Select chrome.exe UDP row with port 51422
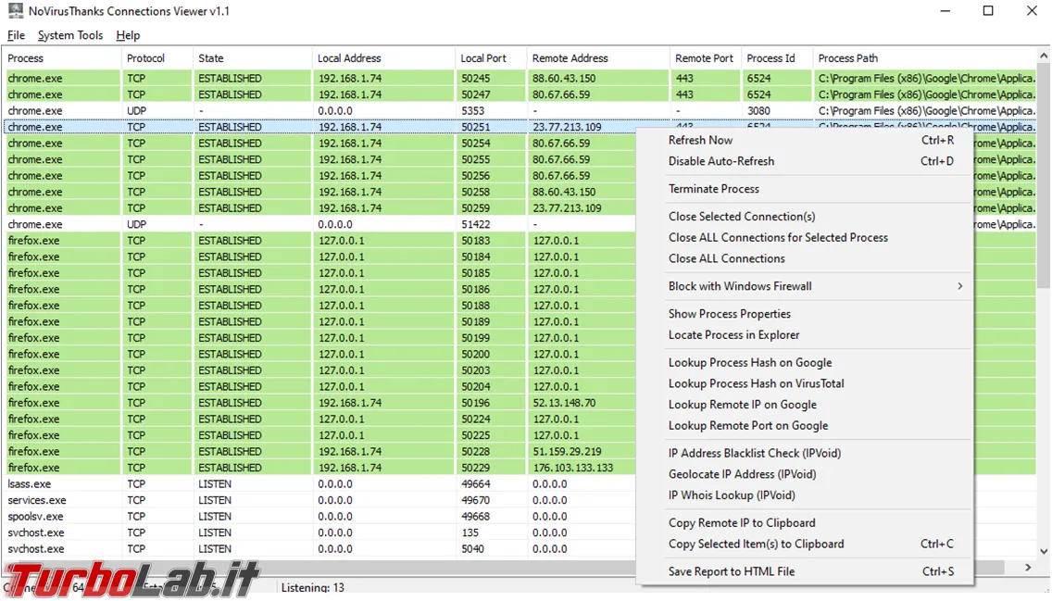Image resolution: width=1052 pixels, height=601 pixels. [x=320, y=224]
